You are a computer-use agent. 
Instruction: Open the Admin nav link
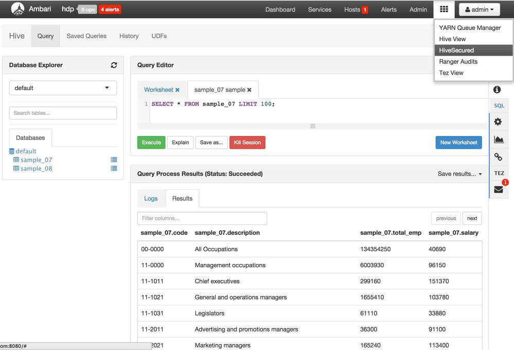click(418, 10)
